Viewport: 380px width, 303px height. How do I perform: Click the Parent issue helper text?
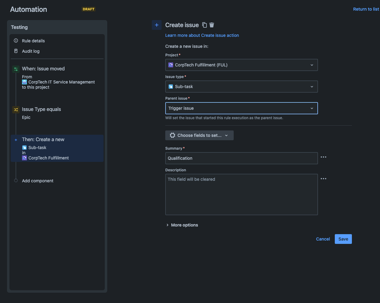[x=224, y=118]
